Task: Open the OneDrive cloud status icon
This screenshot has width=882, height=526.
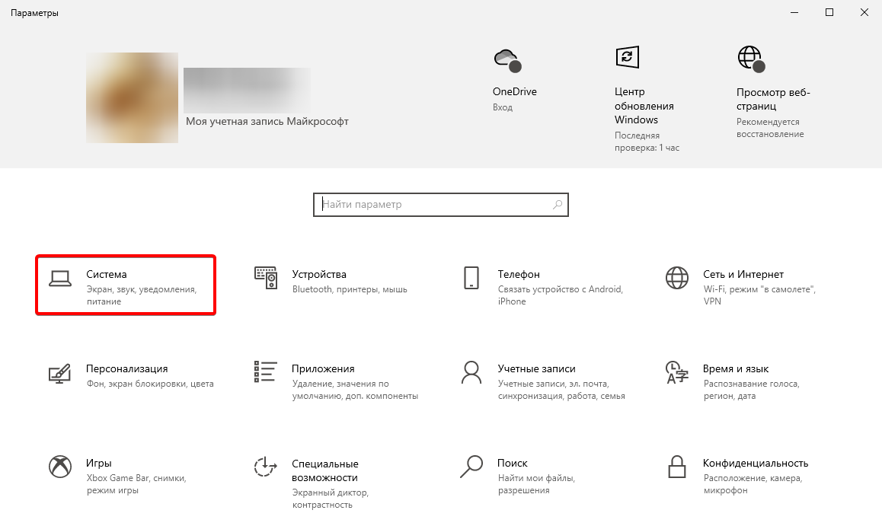Action: (x=507, y=56)
